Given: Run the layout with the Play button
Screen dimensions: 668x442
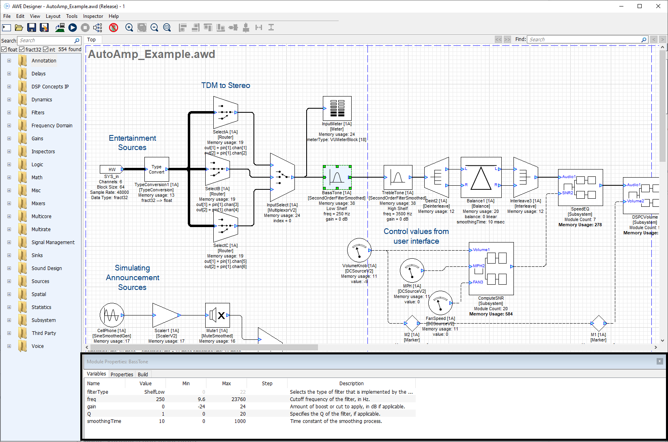Looking at the screenshot, I should coord(73,28).
